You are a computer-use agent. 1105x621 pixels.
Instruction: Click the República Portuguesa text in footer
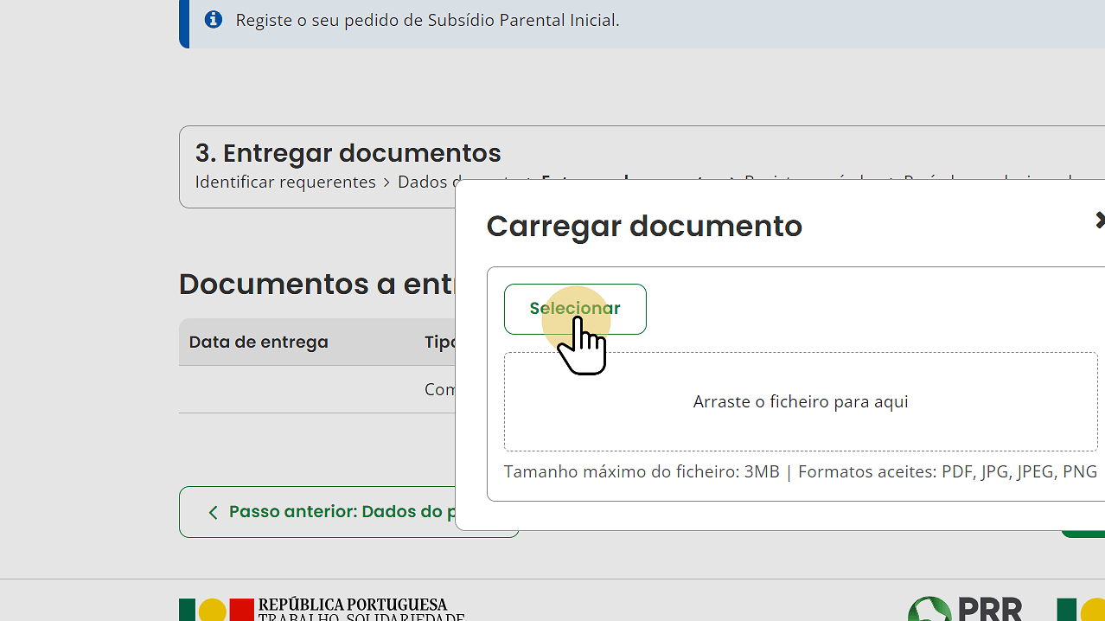coord(352,605)
